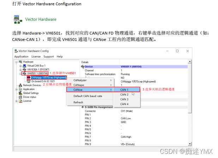Choose CANoe in the context menu
The width and height of the screenshot is (218, 158).
(90, 90)
